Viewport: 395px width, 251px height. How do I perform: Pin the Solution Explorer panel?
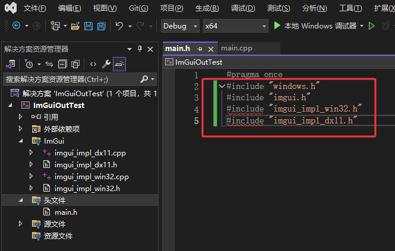140,49
